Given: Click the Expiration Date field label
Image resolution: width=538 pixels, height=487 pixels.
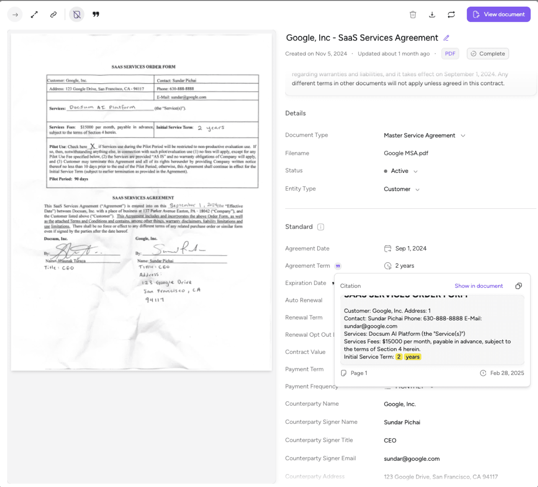Looking at the screenshot, I should (305, 283).
